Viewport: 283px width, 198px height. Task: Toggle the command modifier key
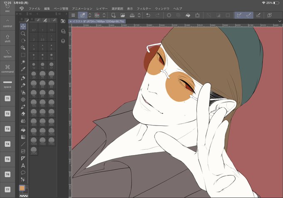point(7,68)
